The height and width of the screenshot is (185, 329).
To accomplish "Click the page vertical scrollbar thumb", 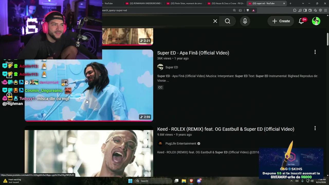I will 328,39.
